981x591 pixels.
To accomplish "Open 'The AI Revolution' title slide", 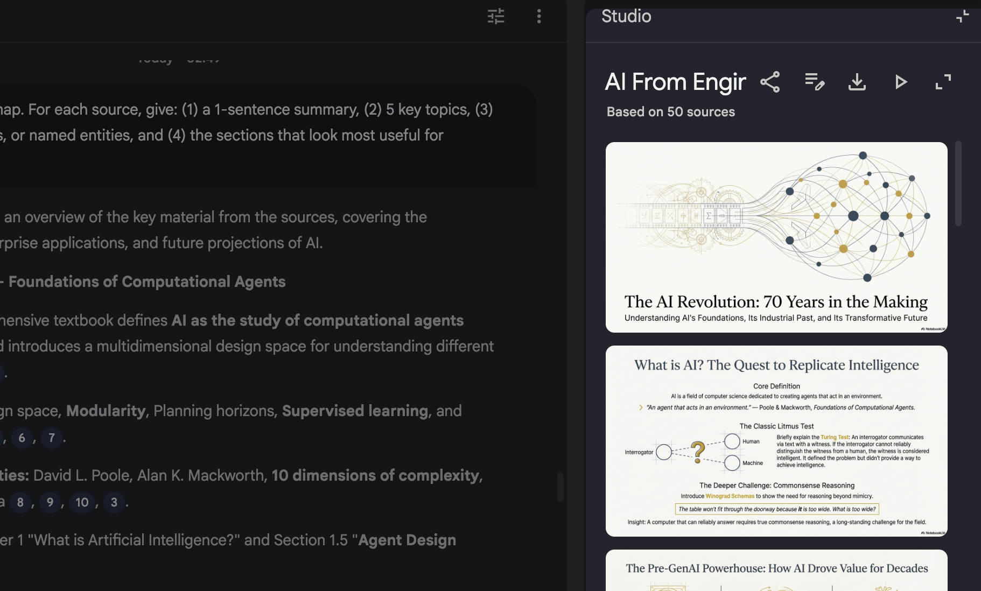I will (x=776, y=237).
